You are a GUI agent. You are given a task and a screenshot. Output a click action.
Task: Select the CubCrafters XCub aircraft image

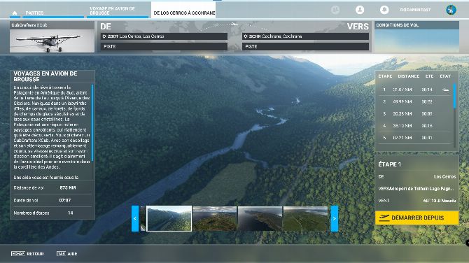(x=52, y=41)
